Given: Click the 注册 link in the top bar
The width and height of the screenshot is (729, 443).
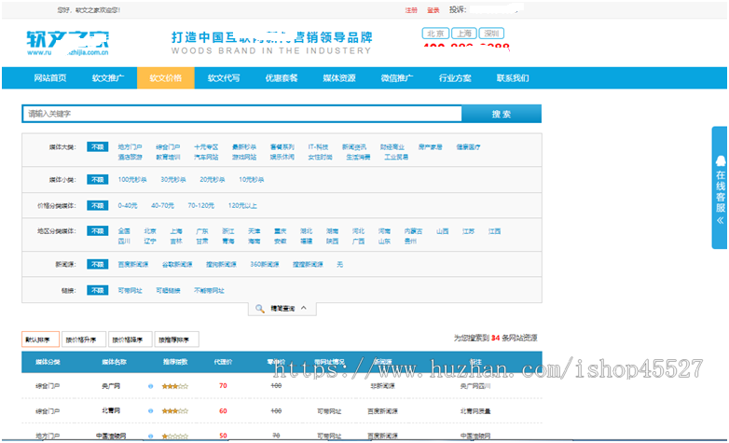Looking at the screenshot, I should (411, 10).
